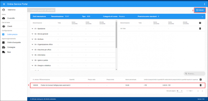Open the Cruscotto menu item
Screen dimensions: 208x101
click(x=11, y=18)
